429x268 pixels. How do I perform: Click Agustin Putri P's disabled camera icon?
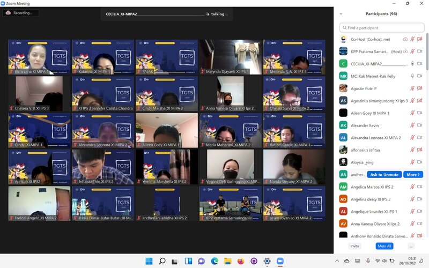[x=419, y=88]
